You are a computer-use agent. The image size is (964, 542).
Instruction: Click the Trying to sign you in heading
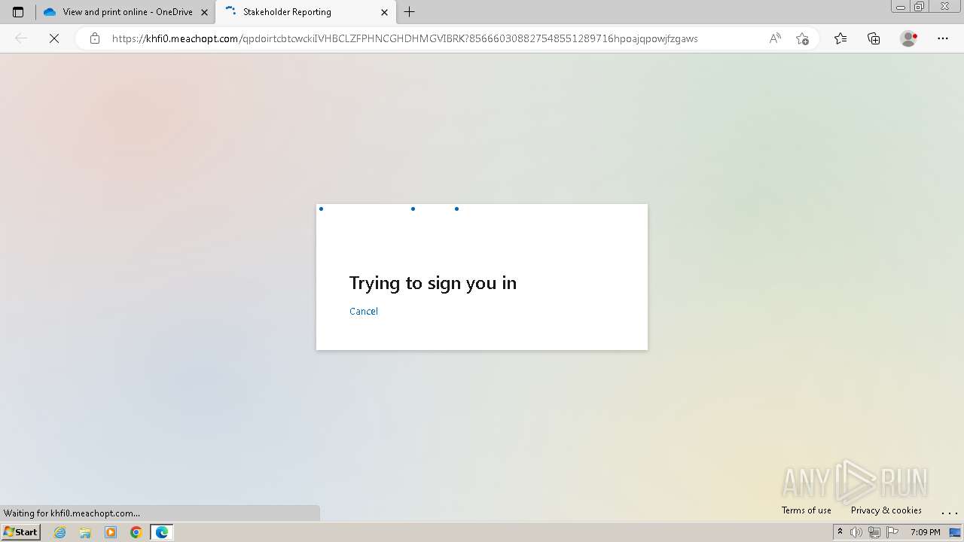433,283
